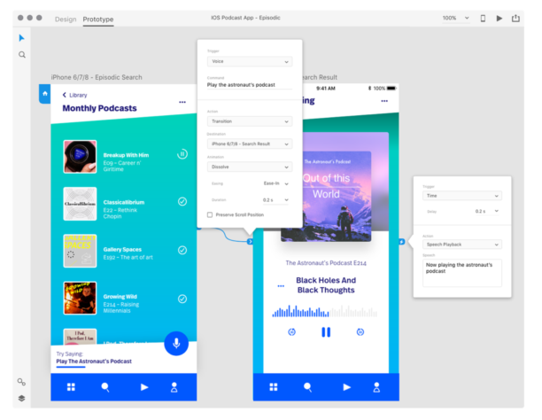542x420 pixels.
Task: Select the Gallery Spaces cover thumbnail
Action: click(x=80, y=251)
